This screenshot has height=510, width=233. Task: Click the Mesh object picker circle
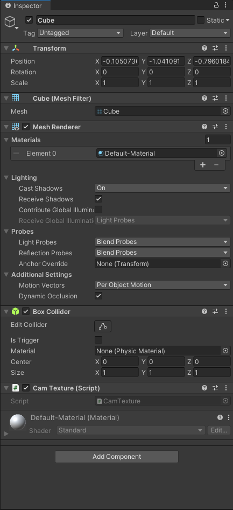pos(225,111)
